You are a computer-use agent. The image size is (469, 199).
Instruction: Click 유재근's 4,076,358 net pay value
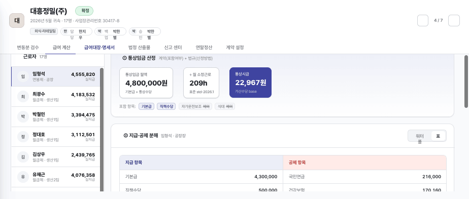pyautogui.click(x=83, y=175)
